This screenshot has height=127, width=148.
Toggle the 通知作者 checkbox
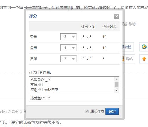[x=87, y=111]
